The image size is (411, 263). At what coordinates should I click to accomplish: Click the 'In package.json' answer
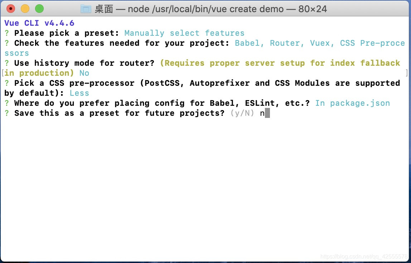pyautogui.click(x=353, y=103)
